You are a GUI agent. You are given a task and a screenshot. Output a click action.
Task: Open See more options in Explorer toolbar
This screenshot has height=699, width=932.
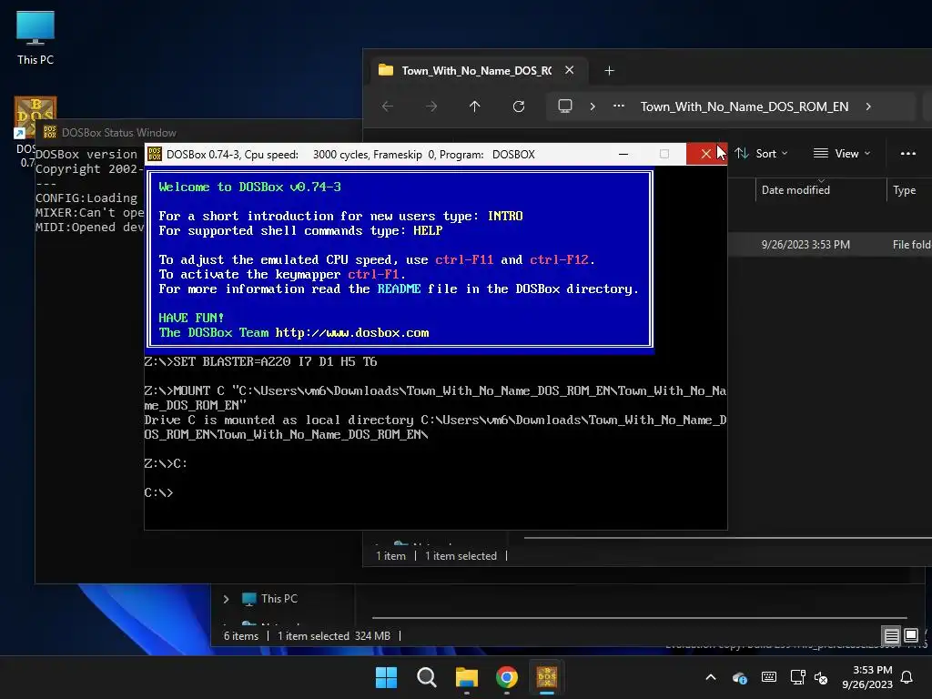(907, 153)
